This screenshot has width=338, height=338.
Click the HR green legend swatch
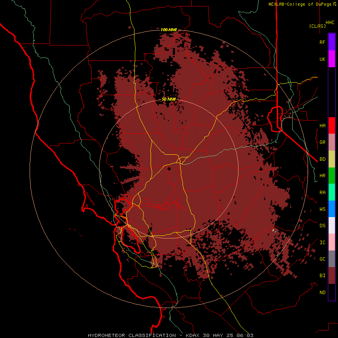coord(332,176)
